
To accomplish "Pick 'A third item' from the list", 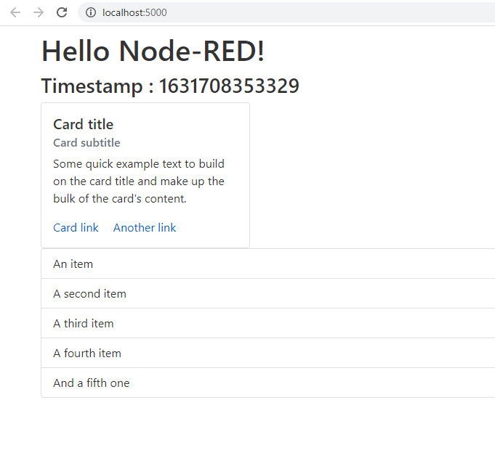I will click(x=83, y=324).
